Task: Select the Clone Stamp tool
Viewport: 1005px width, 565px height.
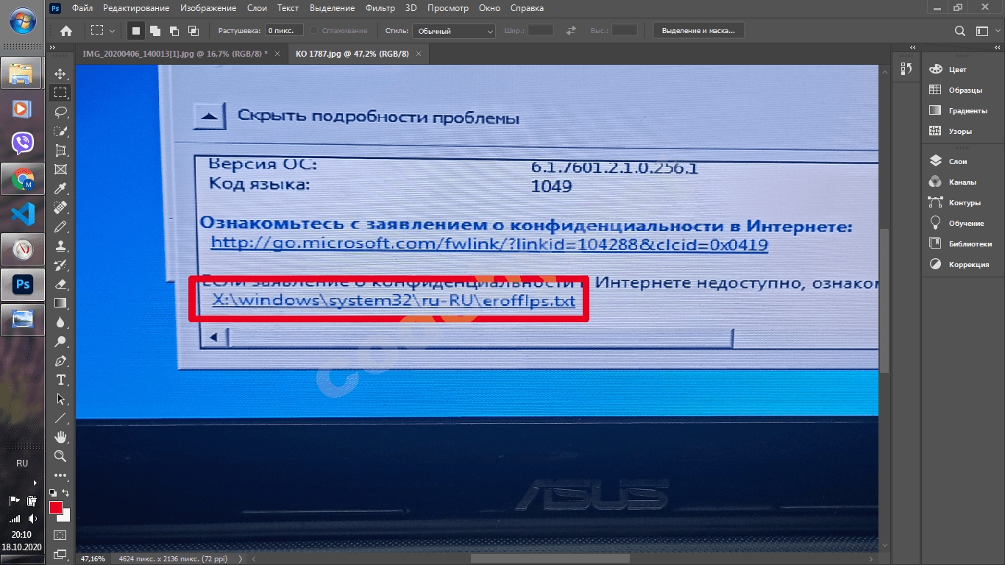Action: [x=61, y=246]
